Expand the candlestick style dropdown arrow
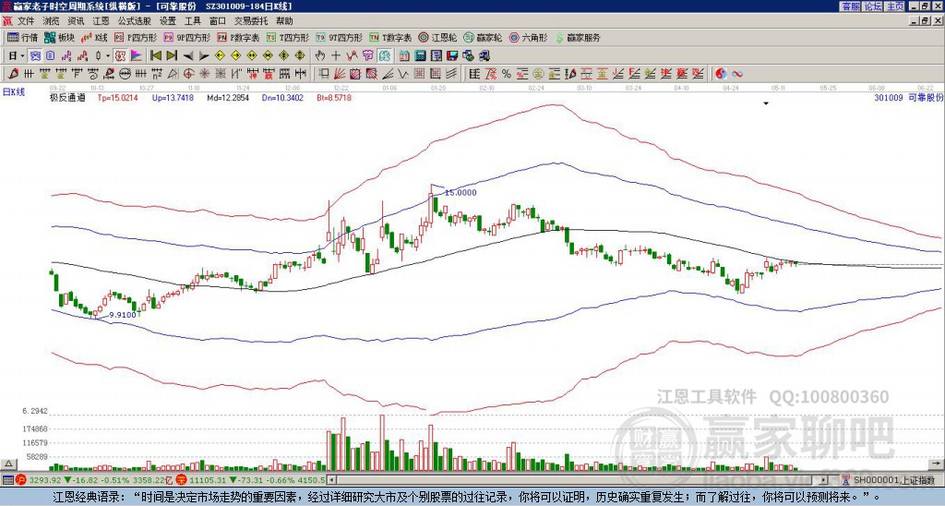 [x=108, y=56]
